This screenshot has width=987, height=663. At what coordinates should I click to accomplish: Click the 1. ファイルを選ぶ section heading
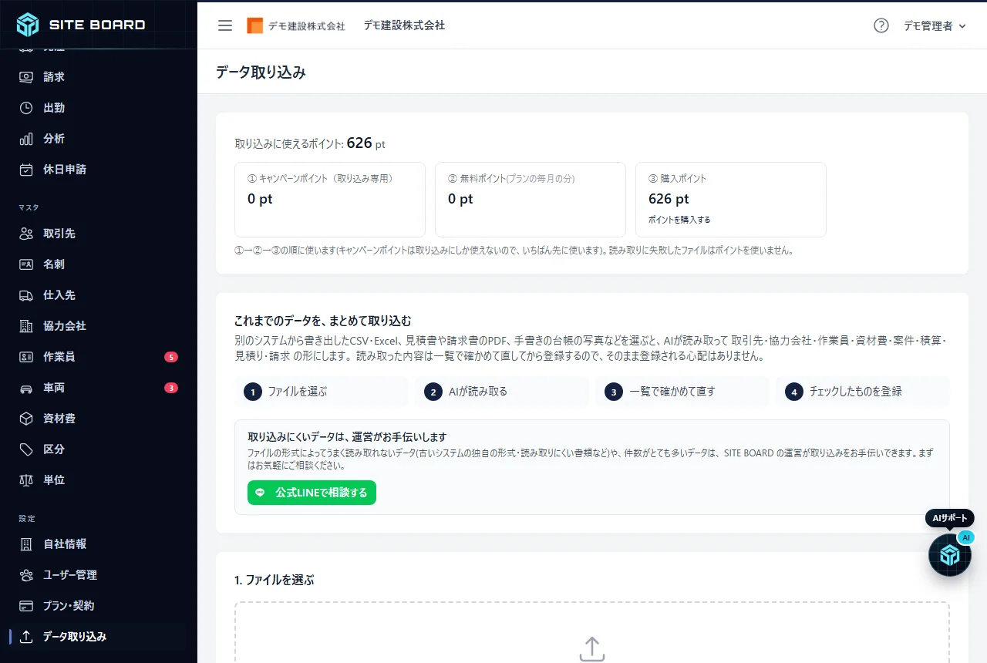pos(274,580)
